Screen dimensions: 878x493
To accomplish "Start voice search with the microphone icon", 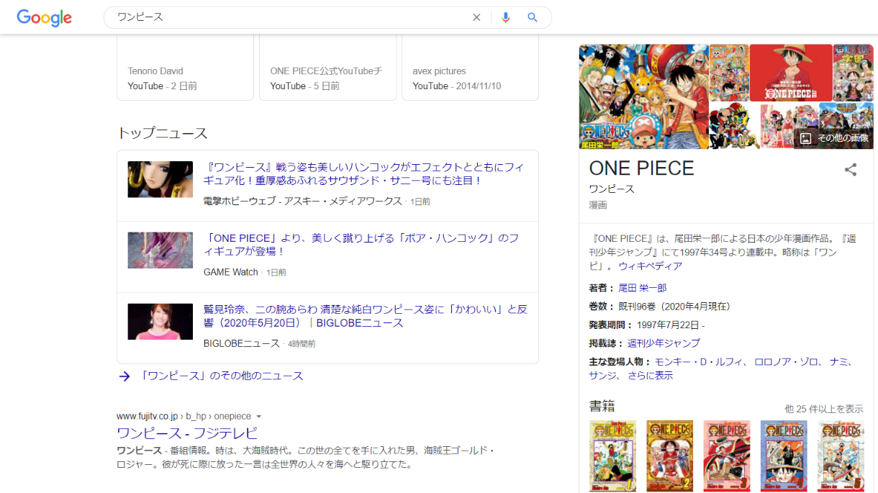I will pyautogui.click(x=506, y=17).
